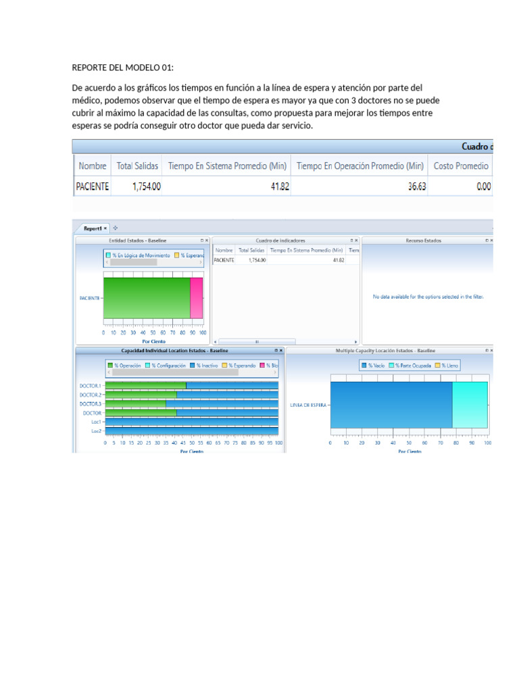Click the 1,754.00 value in the large table

146,187
